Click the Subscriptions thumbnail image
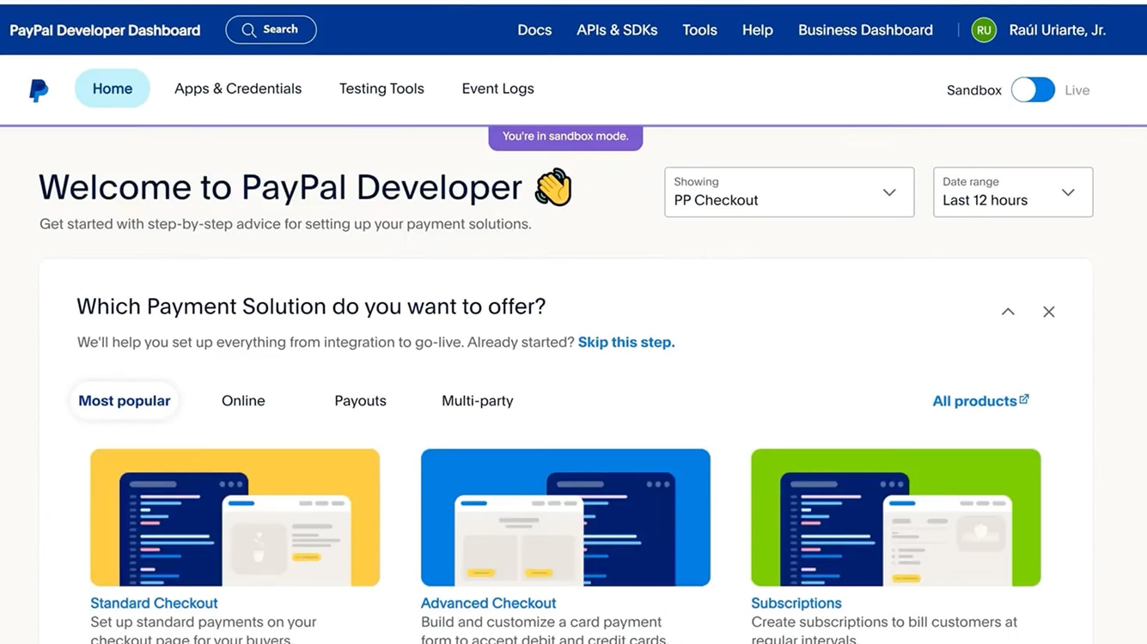 [896, 517]
